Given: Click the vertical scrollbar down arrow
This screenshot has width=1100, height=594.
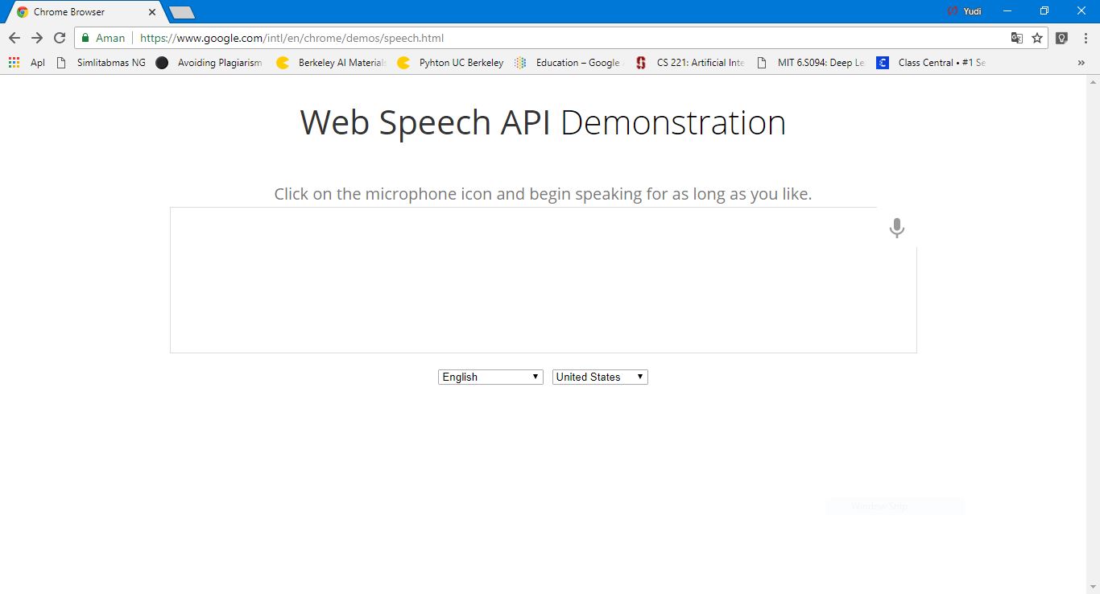Looking at the screenshot, I should (x=1093, y=588).
